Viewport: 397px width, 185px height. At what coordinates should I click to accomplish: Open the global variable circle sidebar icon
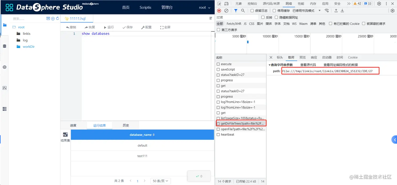(4, 67)
